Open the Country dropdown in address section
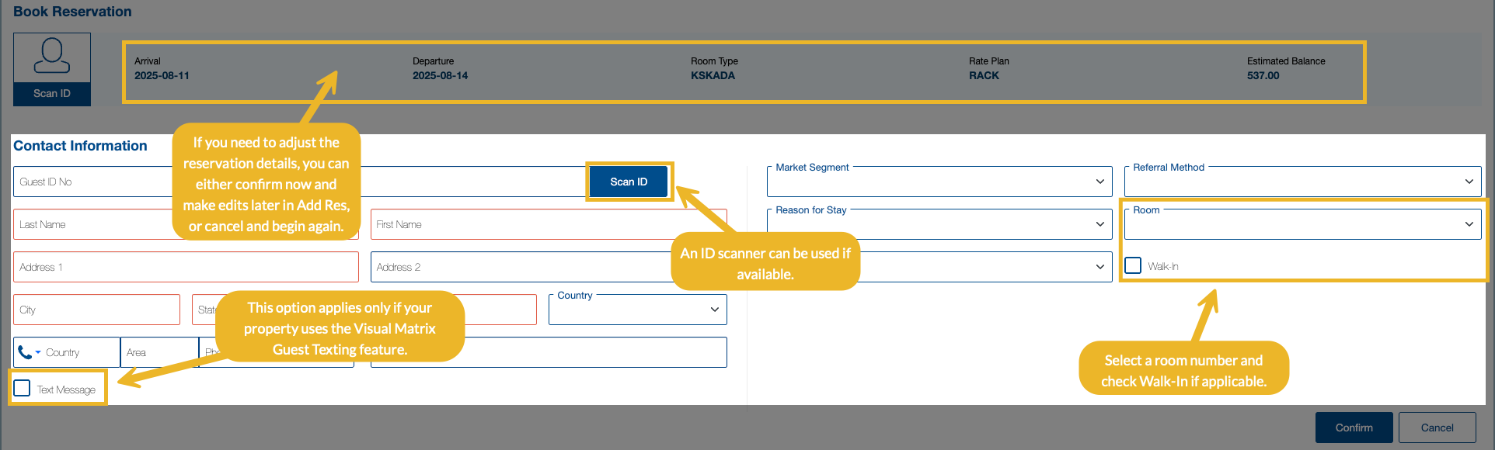The image size is (1495, 450). point(637,310)
